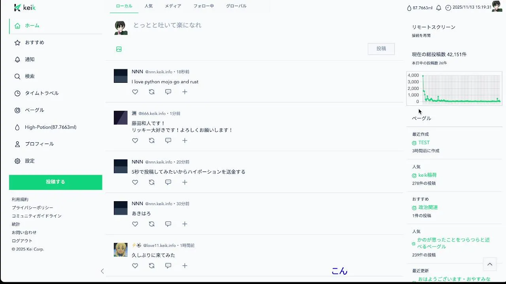Image resolution: width=506 pixels, height=284 pixels.
Task: Click the keik logo
Action: tap(25, 7)
